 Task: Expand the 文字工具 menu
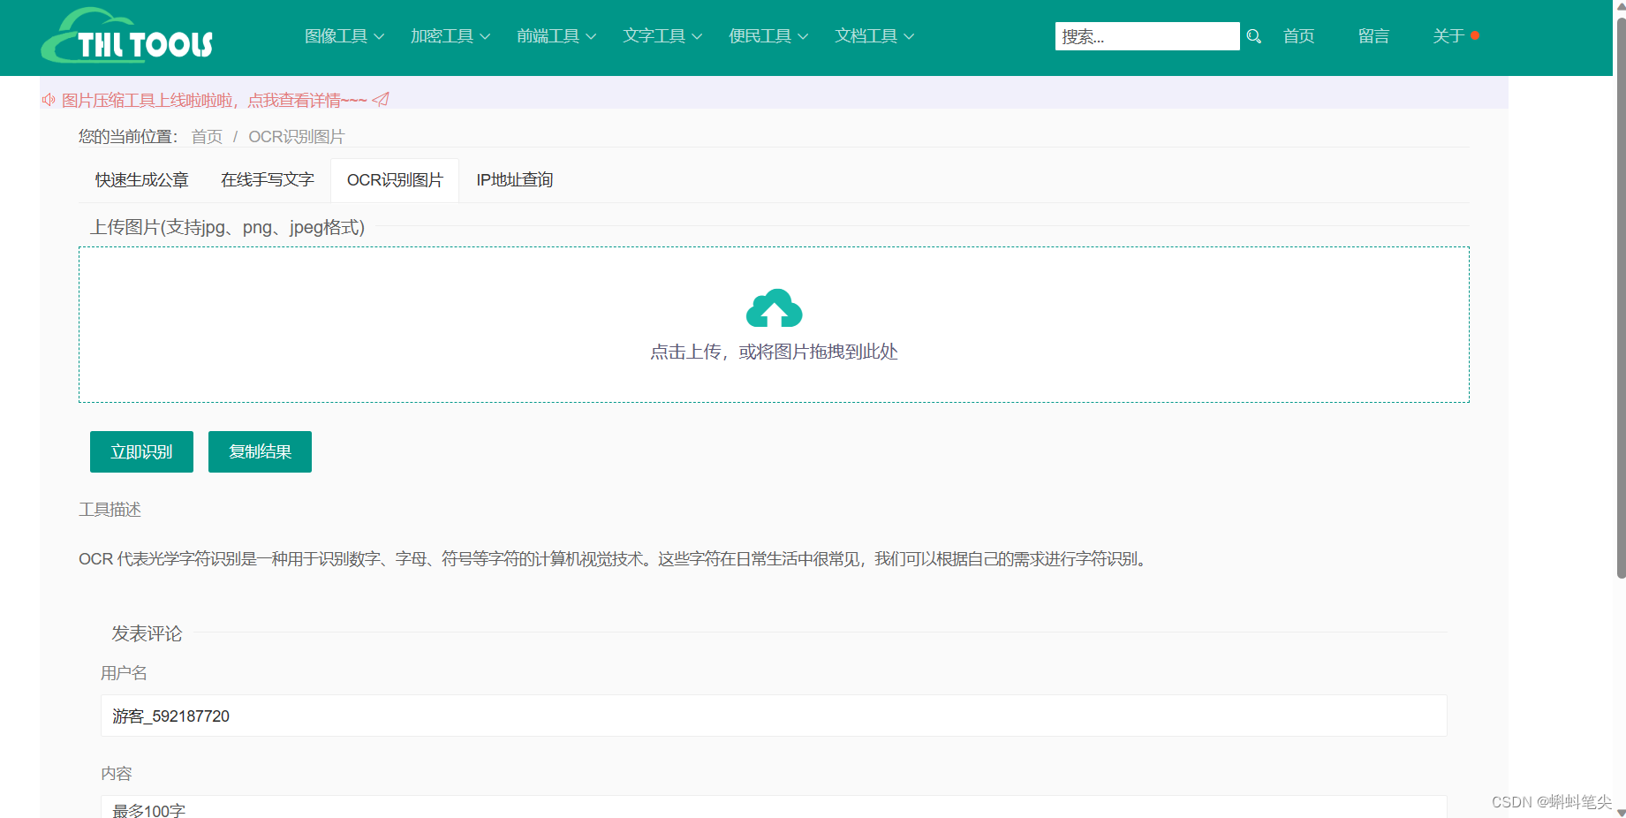(662, 36)
